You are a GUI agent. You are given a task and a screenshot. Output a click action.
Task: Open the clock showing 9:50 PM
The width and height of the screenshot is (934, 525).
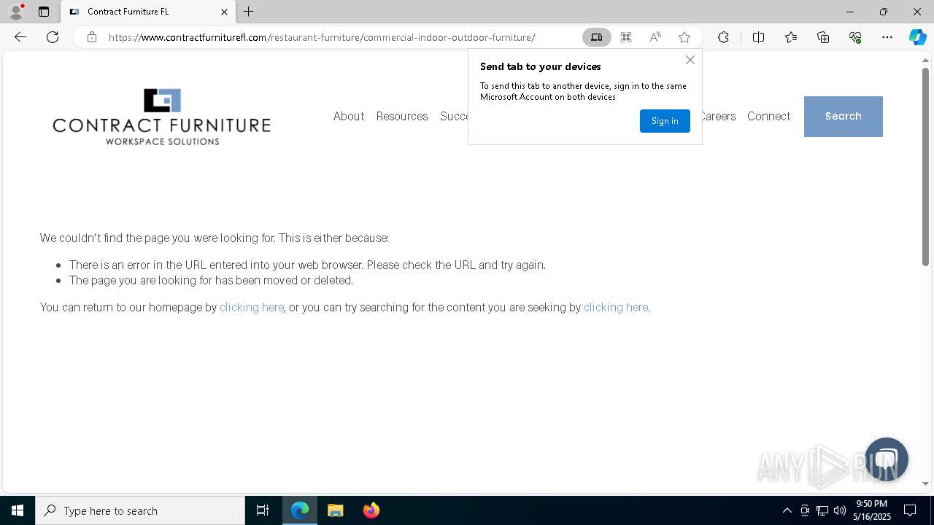click(872, 510)
